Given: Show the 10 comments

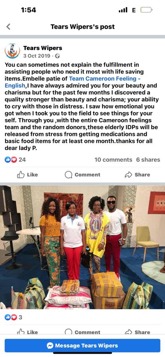Looking at the screenshot, I should click(113, 160).
